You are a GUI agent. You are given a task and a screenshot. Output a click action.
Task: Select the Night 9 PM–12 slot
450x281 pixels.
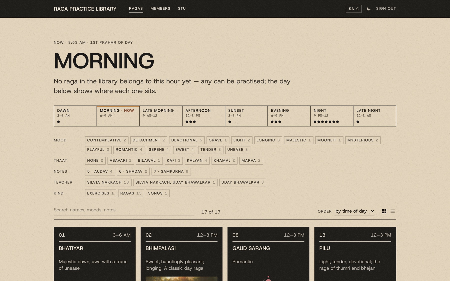[x=332, y=116]
